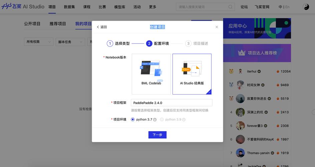The height and width of the screenshot is (167, 315).
Task: Click the 项目达人推荐榜 banner
Action: coord(257,53)
